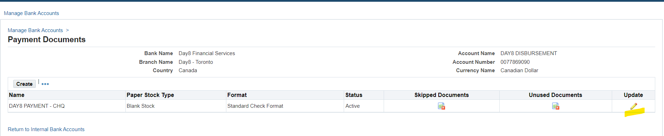Open Unused Documents icon for DAY8 PAYMENT
664x136 pixels.
tap(556, 106)
